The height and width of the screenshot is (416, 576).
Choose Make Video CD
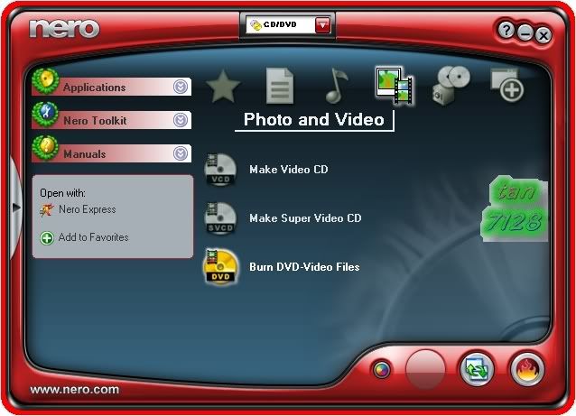289,170
